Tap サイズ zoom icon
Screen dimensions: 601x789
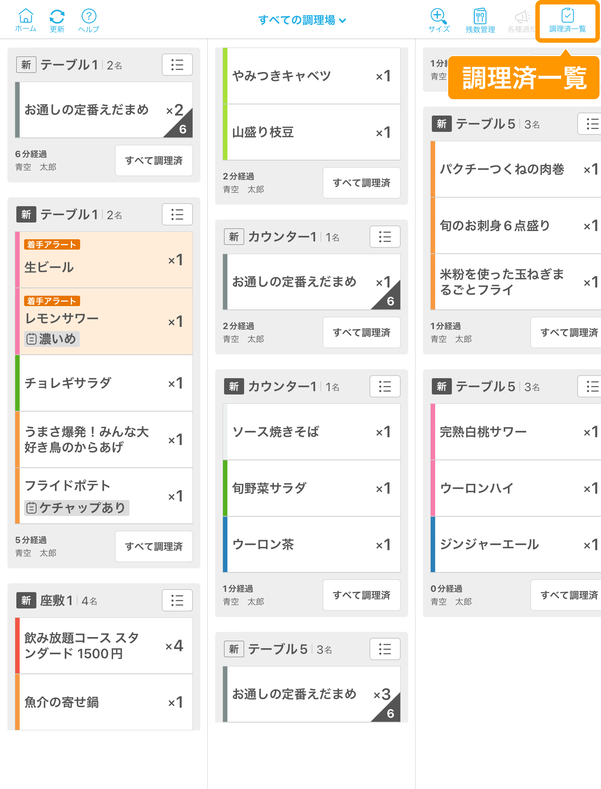click(x=439, y=20)
